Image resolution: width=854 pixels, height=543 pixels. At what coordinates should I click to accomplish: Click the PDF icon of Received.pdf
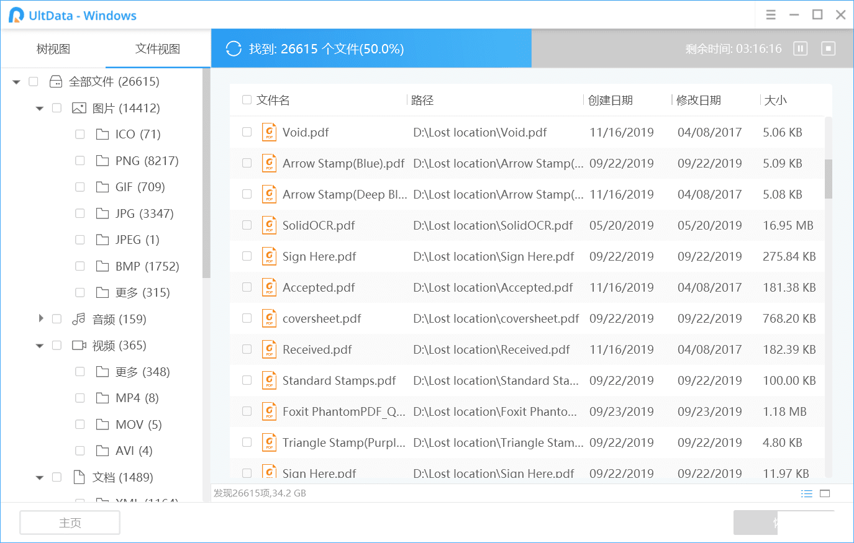pyautogui.click(x=269, y=349)
